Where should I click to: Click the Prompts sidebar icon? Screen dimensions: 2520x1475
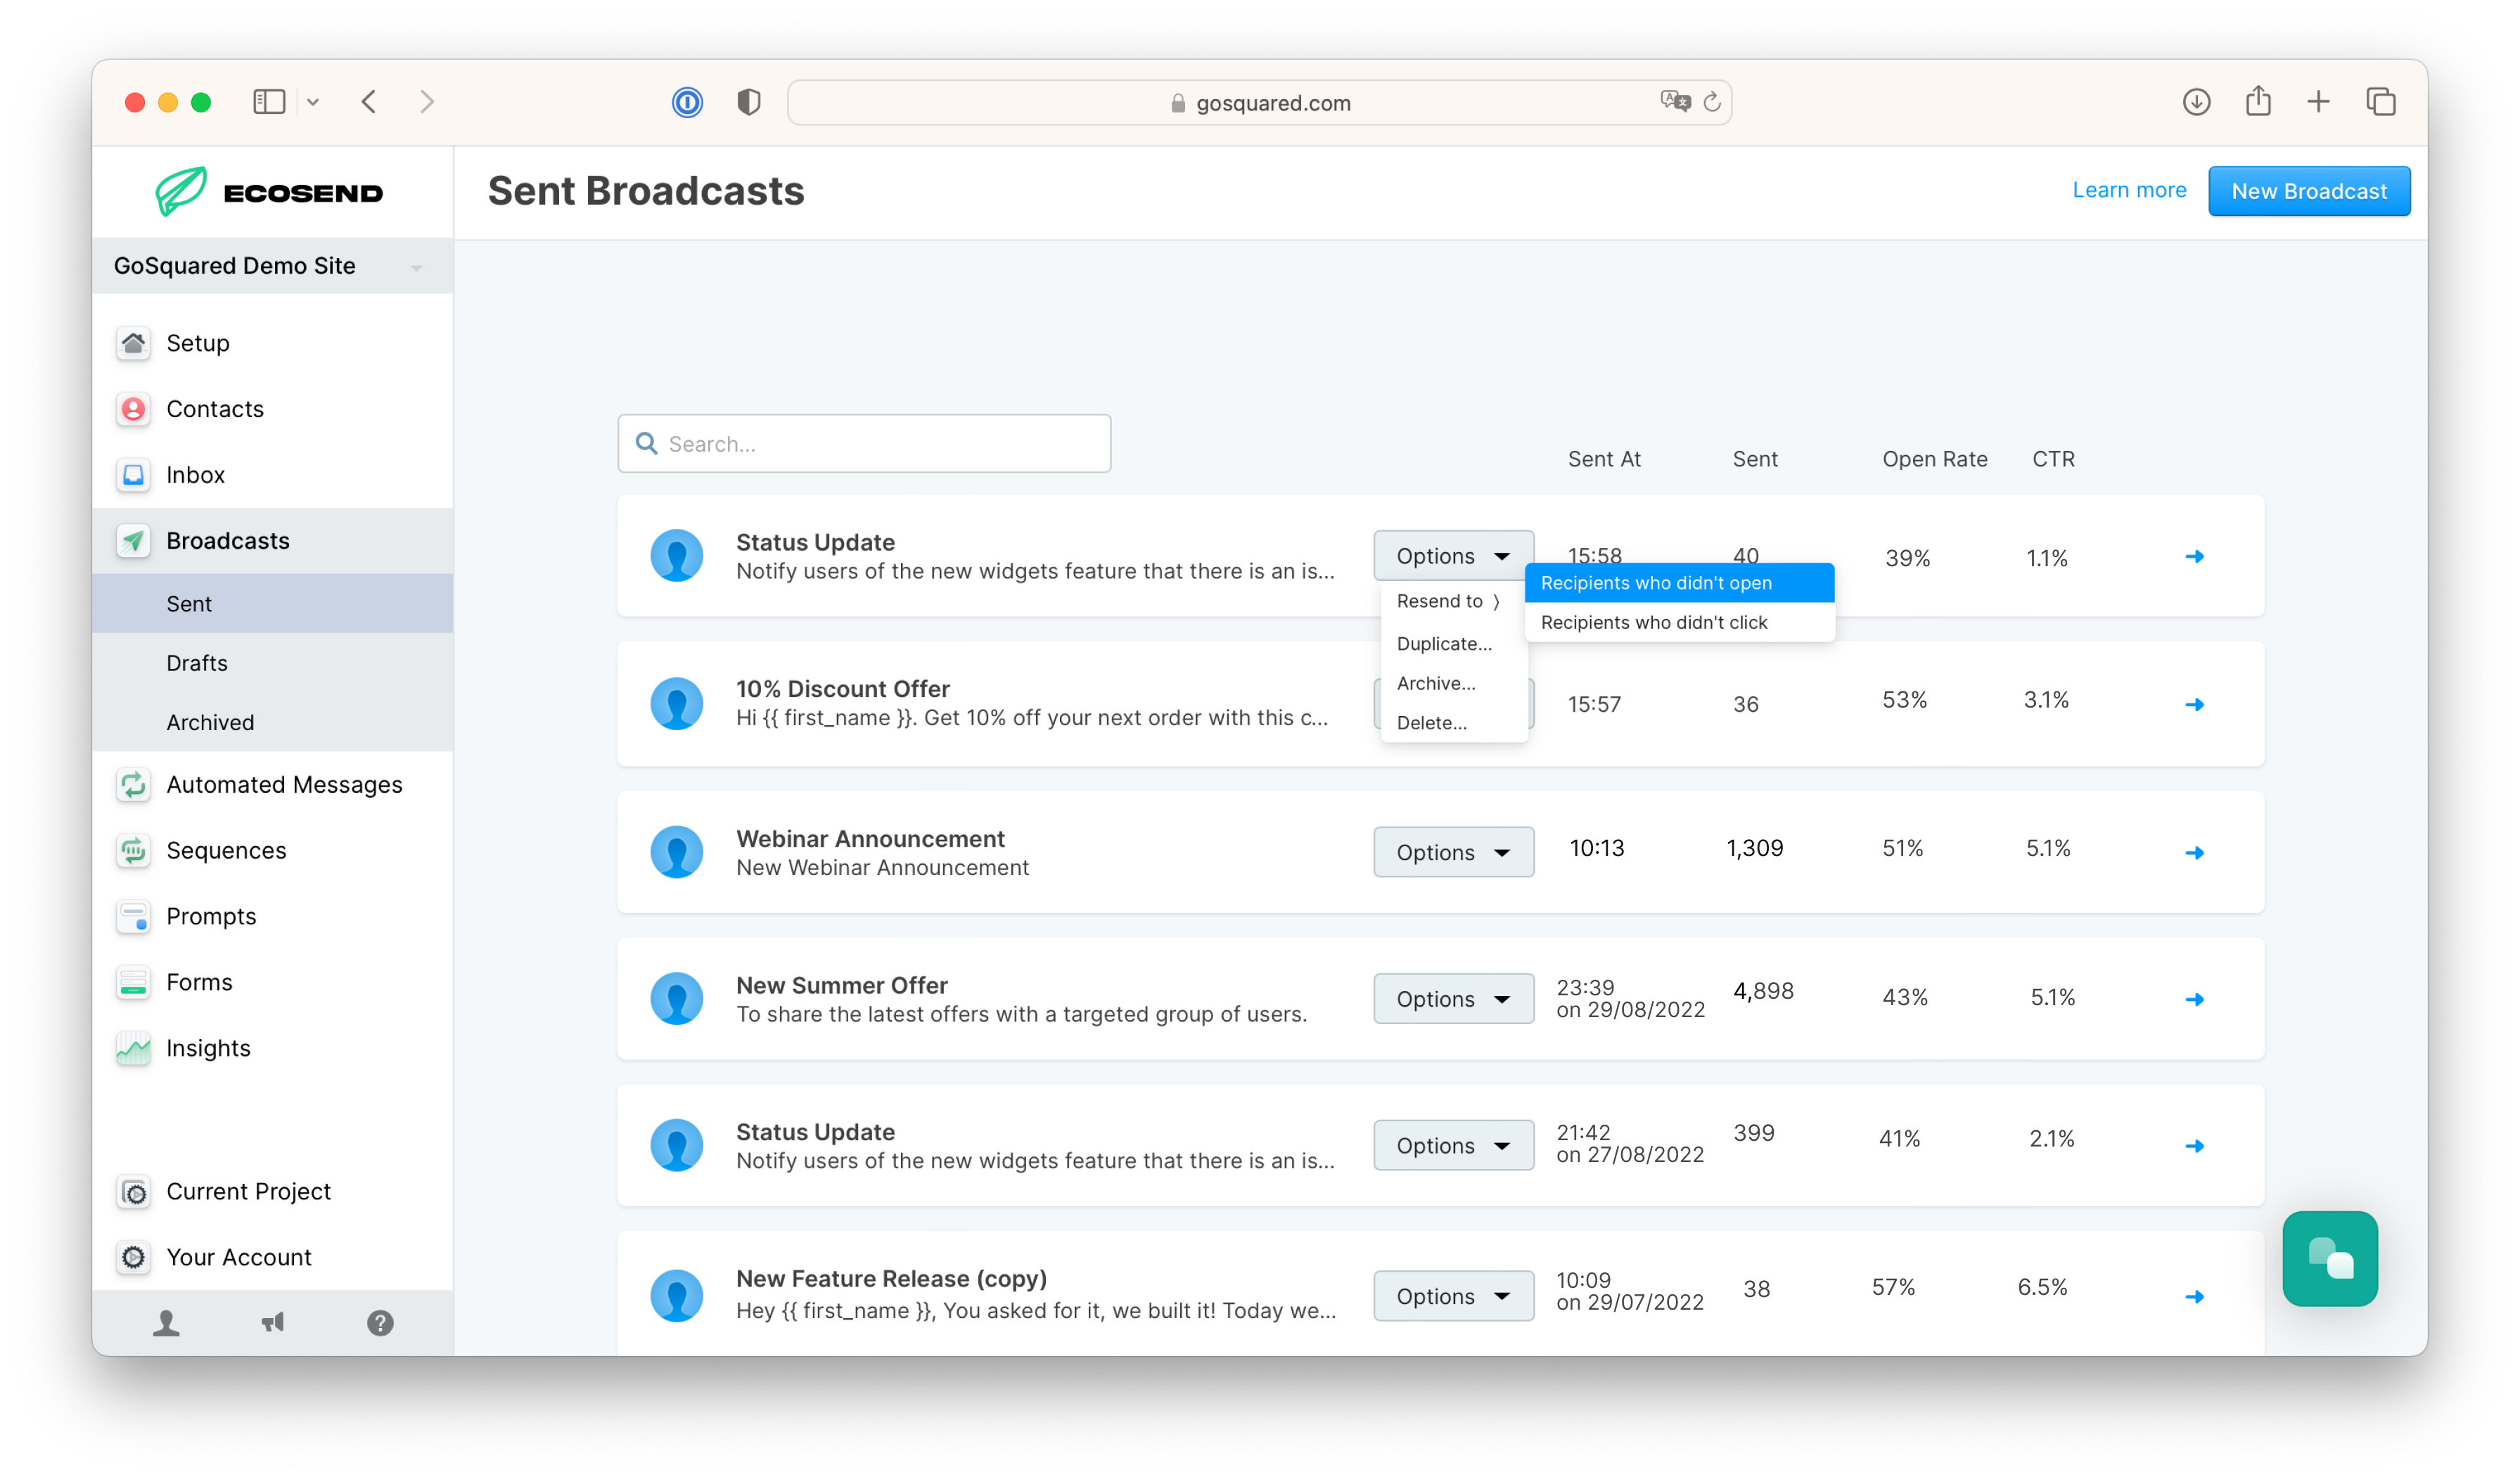tap(133, 917)
